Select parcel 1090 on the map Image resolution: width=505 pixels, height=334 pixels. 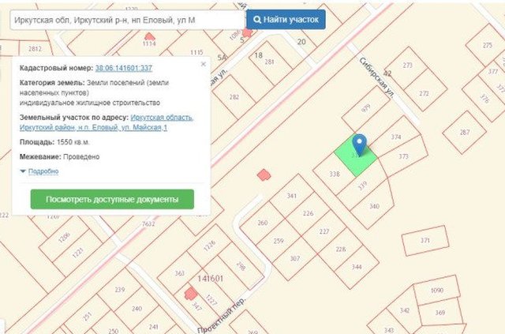pyautogui.click(x=436, y=291)
